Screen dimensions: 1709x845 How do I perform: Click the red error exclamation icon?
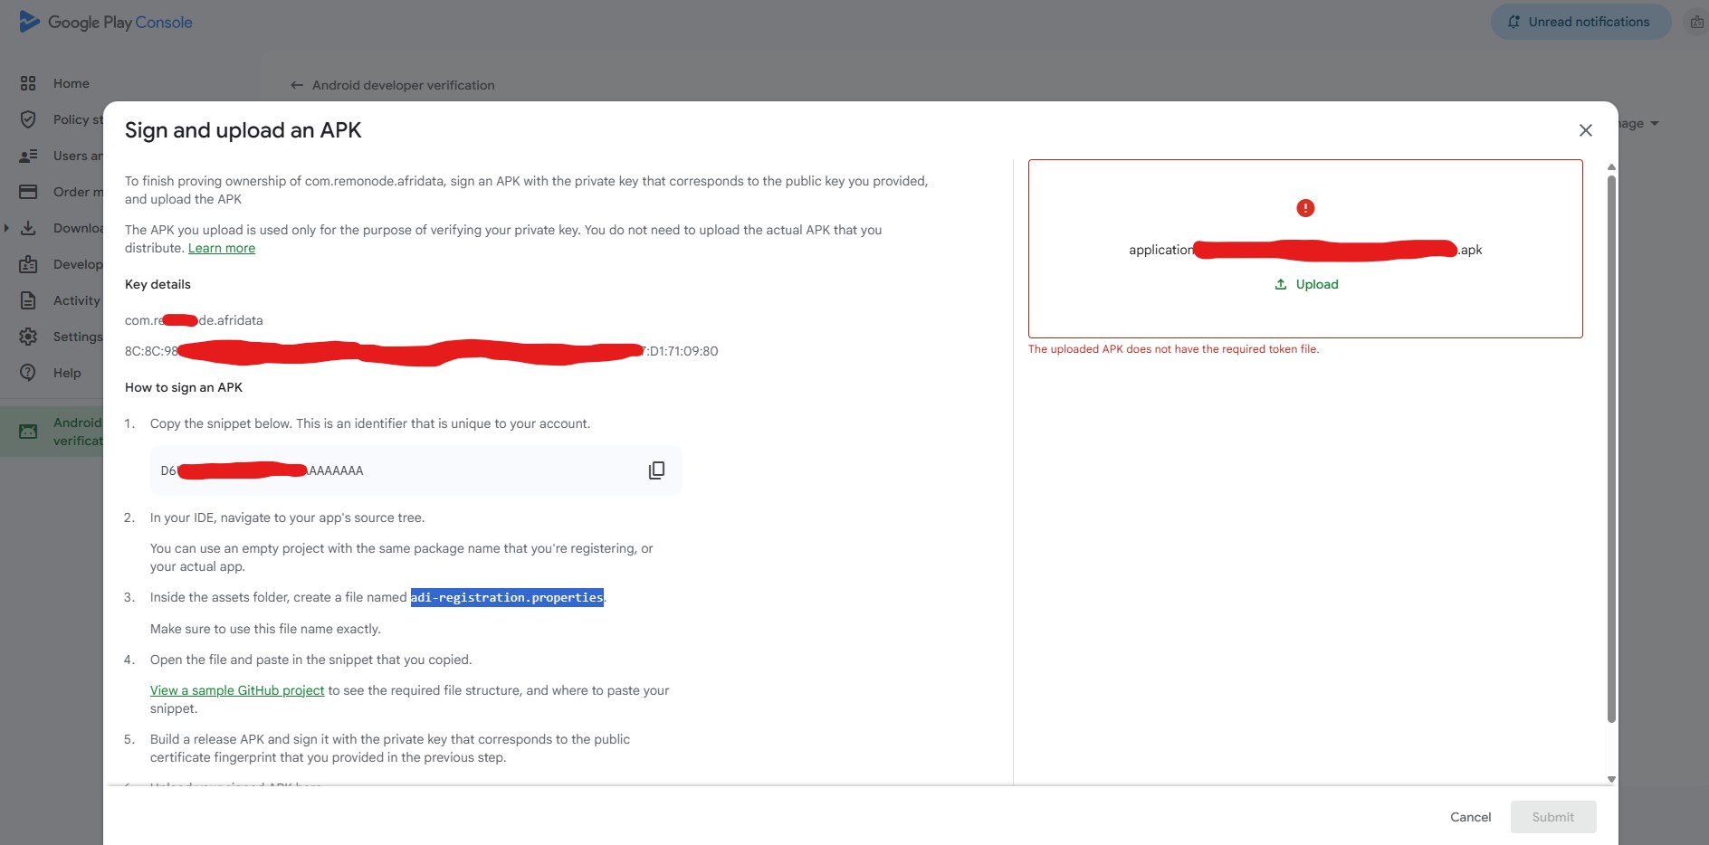click(1305, 208)
